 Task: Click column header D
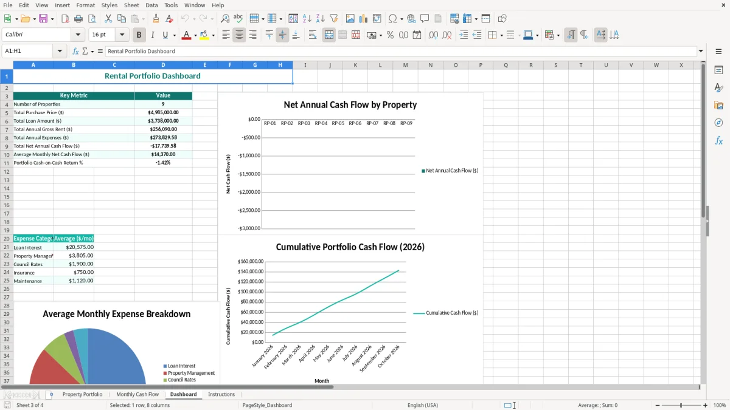(163, 65)
